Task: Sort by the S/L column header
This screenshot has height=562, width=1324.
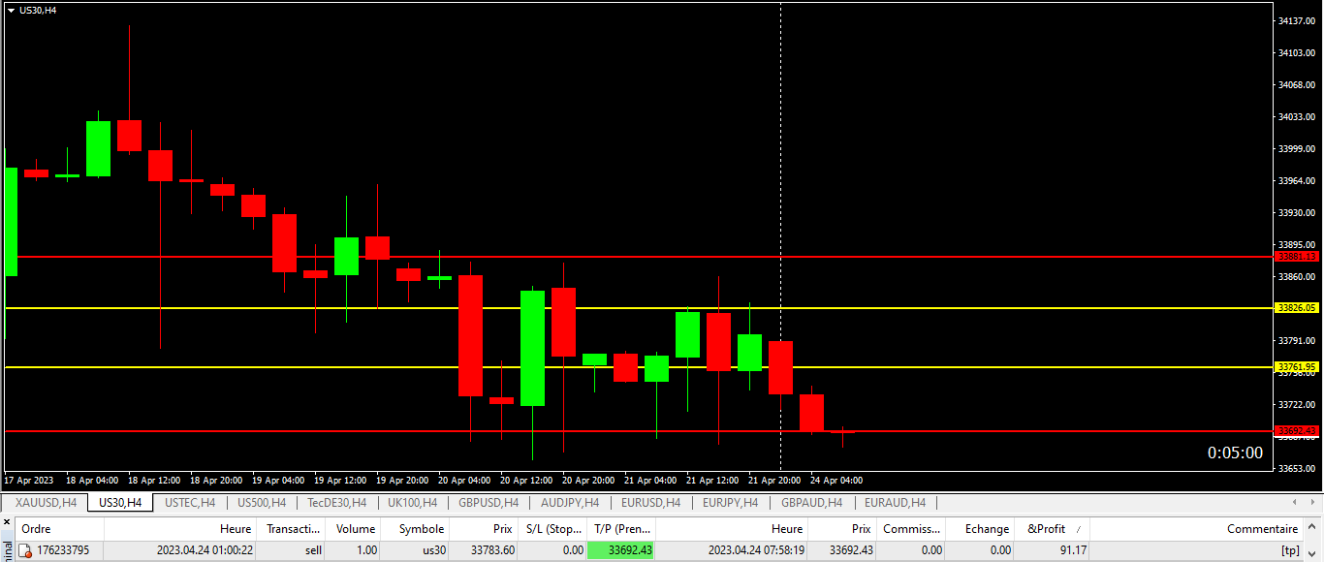Action: pos(552,529)
